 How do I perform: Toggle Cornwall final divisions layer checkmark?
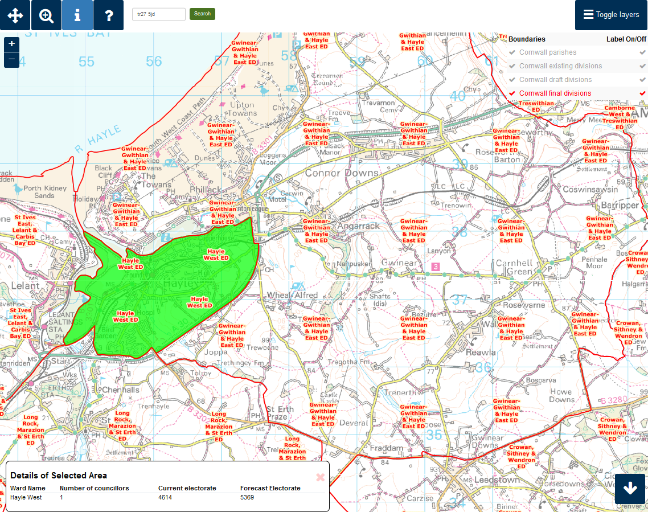coord(512,93)
